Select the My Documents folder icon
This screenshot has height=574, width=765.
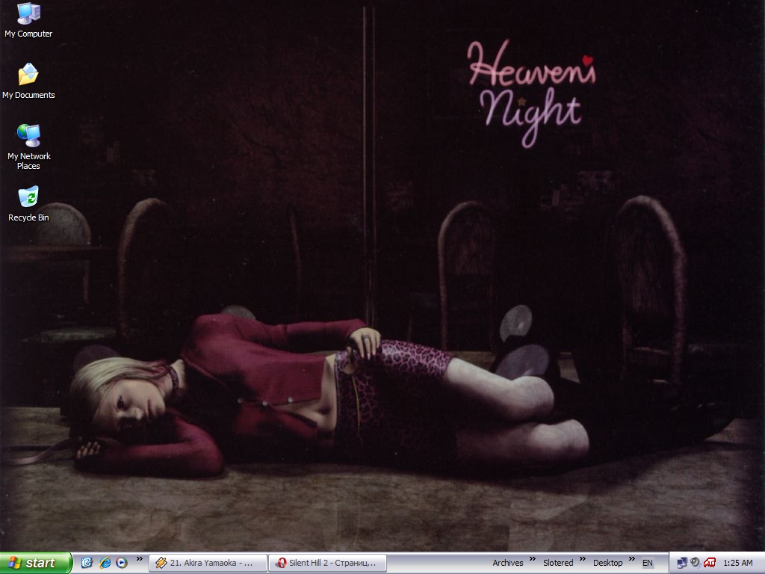[28, 81]
